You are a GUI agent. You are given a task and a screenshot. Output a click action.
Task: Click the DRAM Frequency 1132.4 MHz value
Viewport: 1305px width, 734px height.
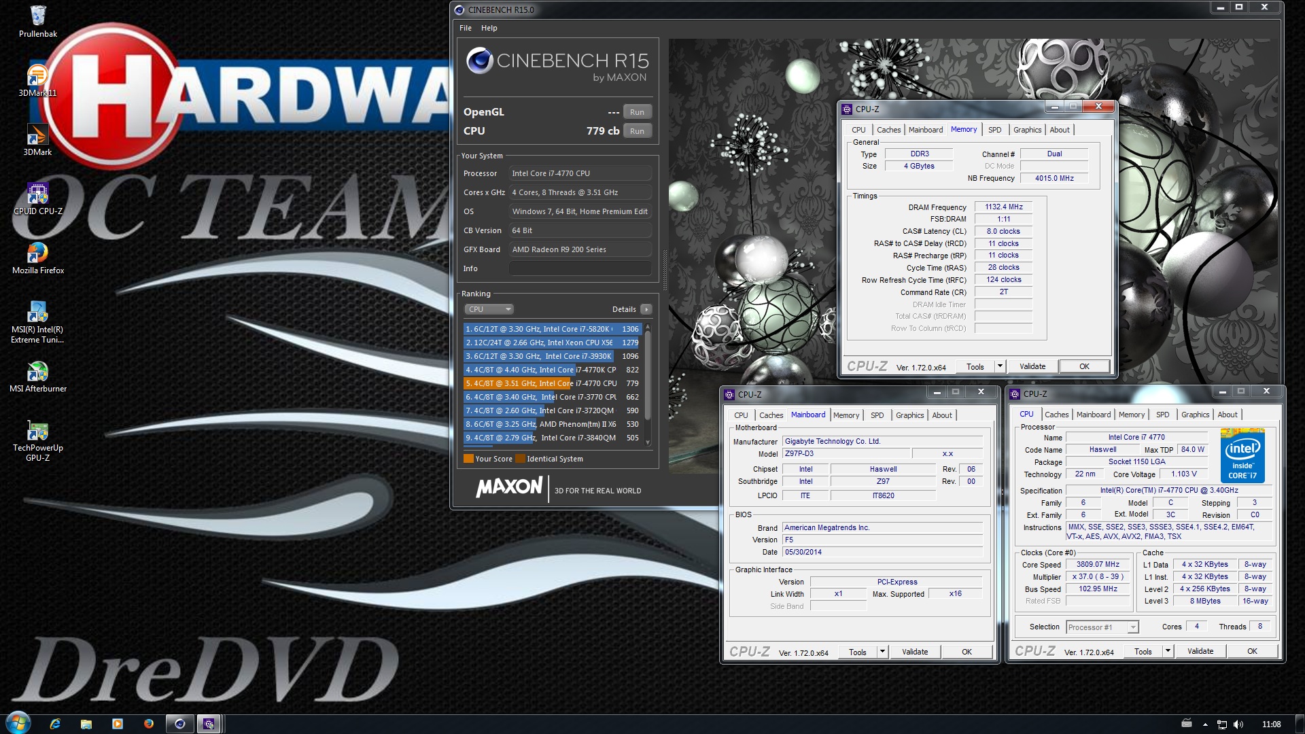coord(1004,207)
